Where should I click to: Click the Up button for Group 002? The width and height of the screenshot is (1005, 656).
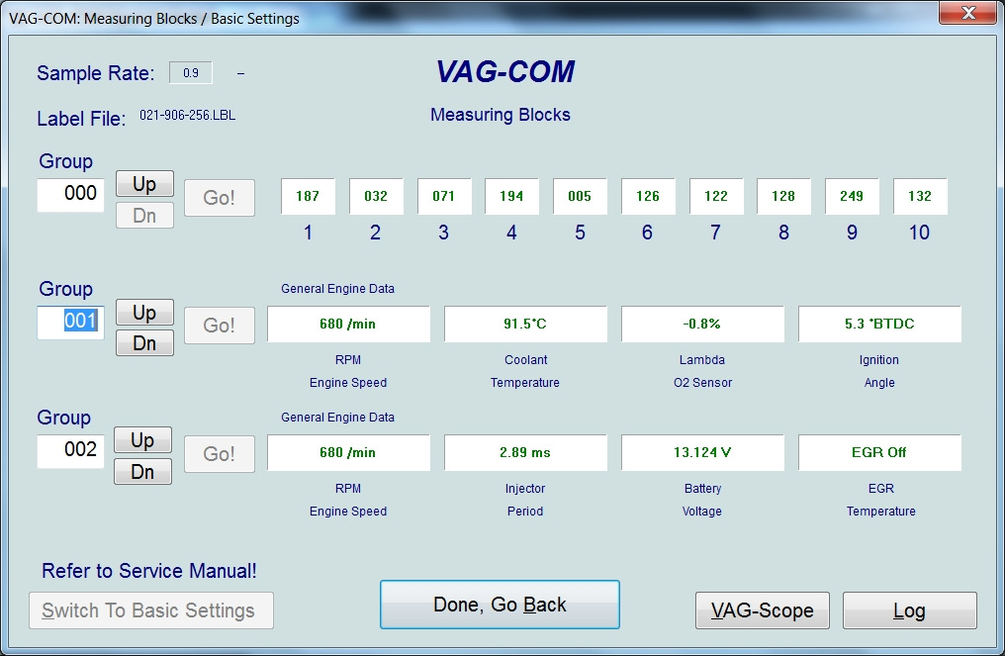pos(142,440)
